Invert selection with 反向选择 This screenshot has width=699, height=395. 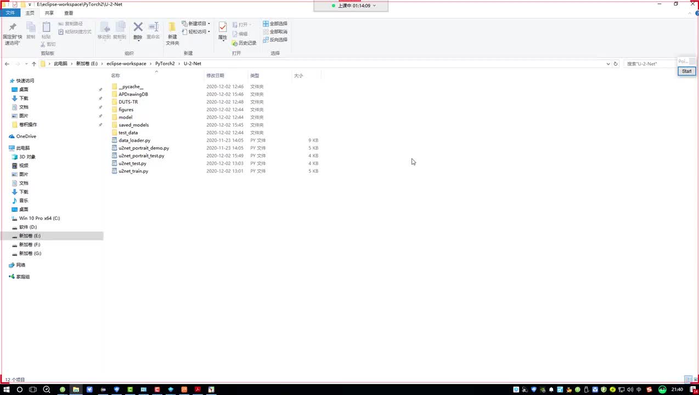pyautogui.click(x=275, y=39)
